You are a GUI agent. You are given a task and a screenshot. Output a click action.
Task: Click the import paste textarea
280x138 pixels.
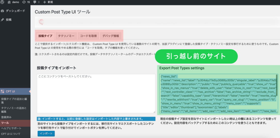click(x=96, y=94)
